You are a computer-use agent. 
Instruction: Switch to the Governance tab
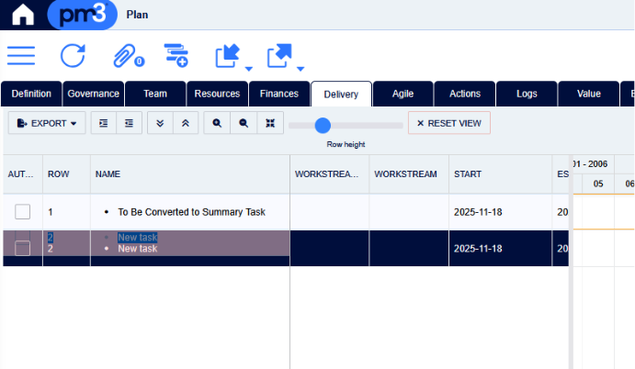93,94
